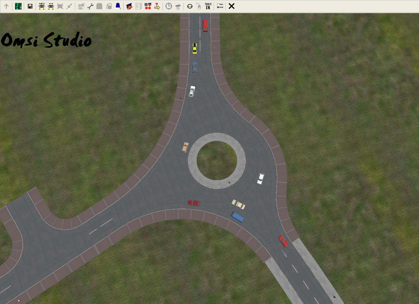The width and height of the screenshot is (419, 304).
Task: Click the greyed-out icon right of the wrench
Action: pyautogui.click(x=100, y=6)
